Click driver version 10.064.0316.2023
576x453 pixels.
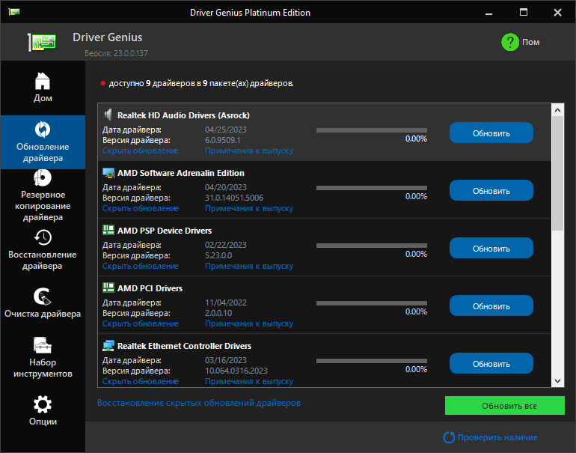tap(236, 371)
